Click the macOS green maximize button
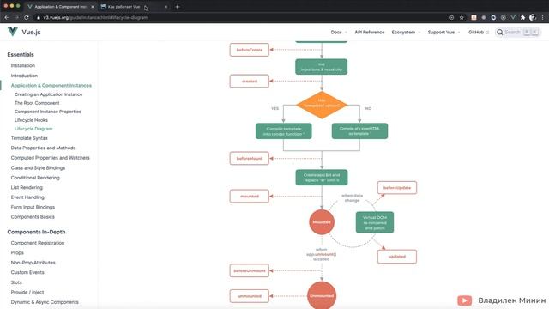Image resolution: width=549 pixels, height=309 pixels. click(18, 6)
